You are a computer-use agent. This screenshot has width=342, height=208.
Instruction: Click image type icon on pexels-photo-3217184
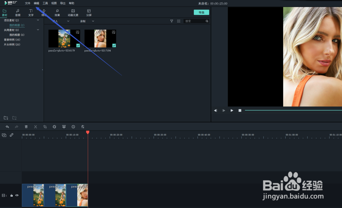114,32
